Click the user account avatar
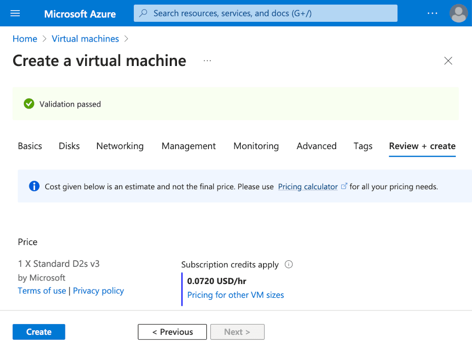The image size is (472, 351). [x=458, y=14]
